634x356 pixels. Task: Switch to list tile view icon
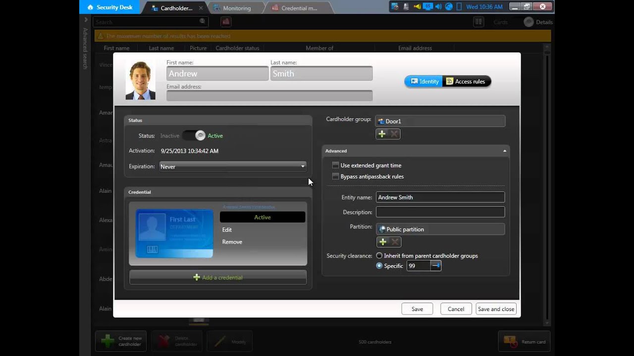[x=478, y=22]
